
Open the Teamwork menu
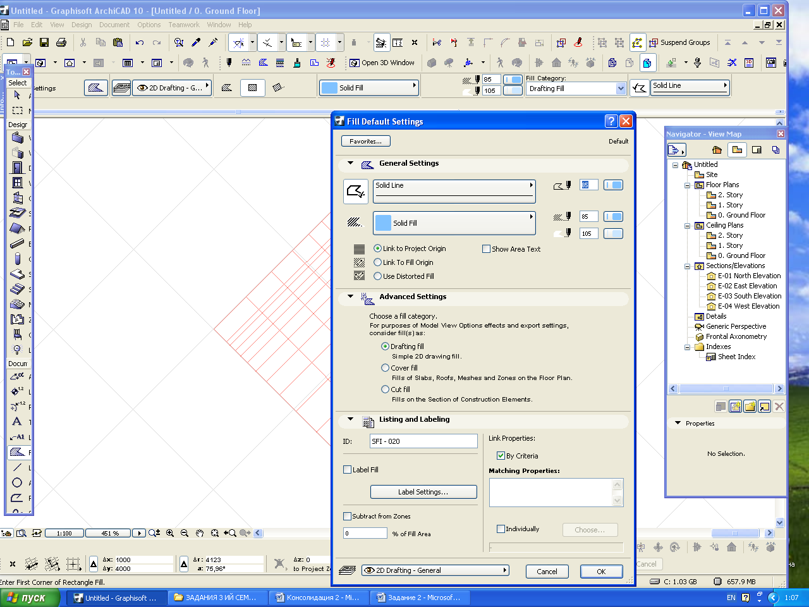[x=184, y=25]
